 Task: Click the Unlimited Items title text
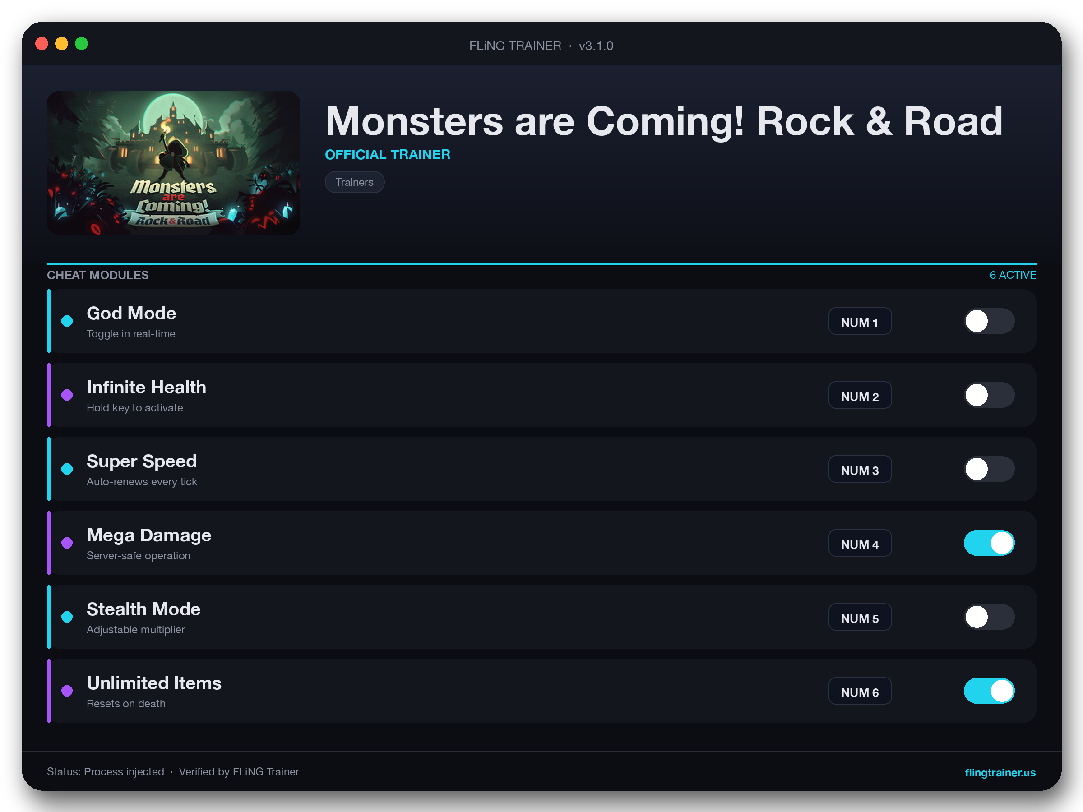tap(154, 683)
